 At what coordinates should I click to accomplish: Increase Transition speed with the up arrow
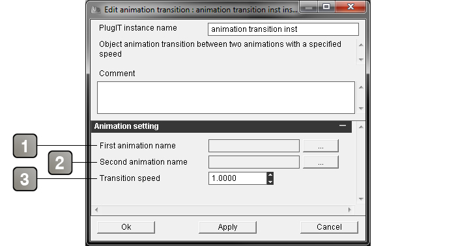tap(270, 175)
